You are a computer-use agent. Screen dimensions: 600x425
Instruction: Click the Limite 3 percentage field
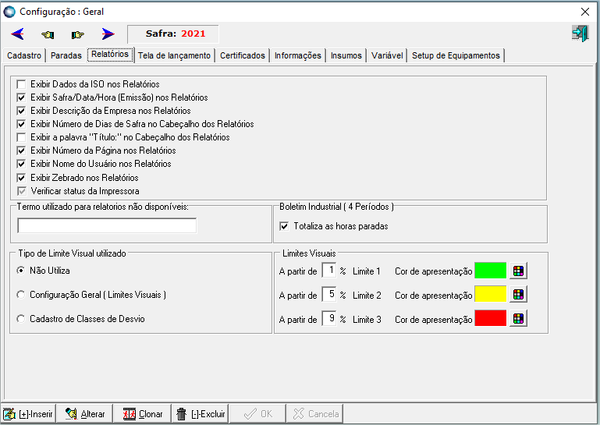[x=329, y=319]
